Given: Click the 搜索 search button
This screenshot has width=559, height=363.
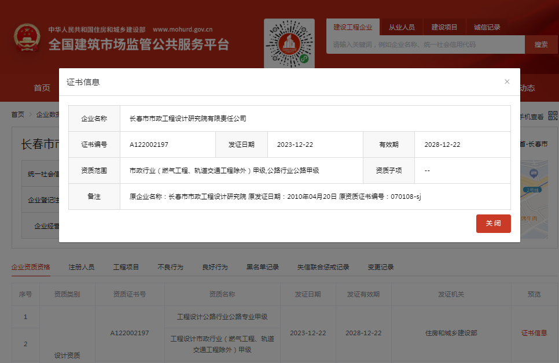Looking at the screenshot, I should 541,45.
